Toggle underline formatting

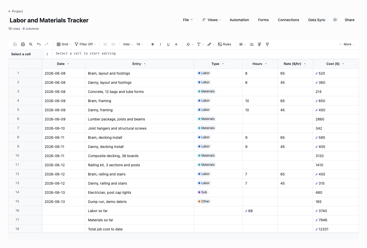pos(168,44)
